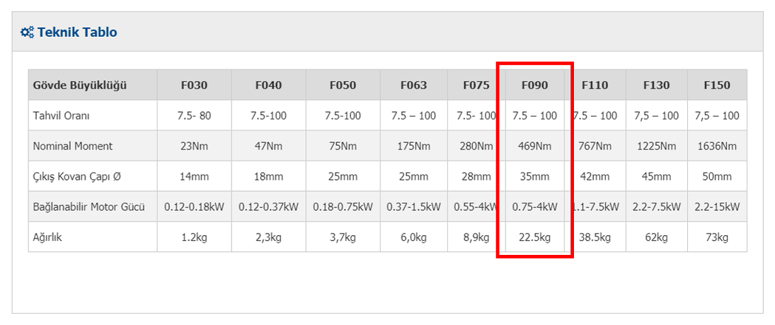
Task: Select the F063 column header
Action: point(414,85)
